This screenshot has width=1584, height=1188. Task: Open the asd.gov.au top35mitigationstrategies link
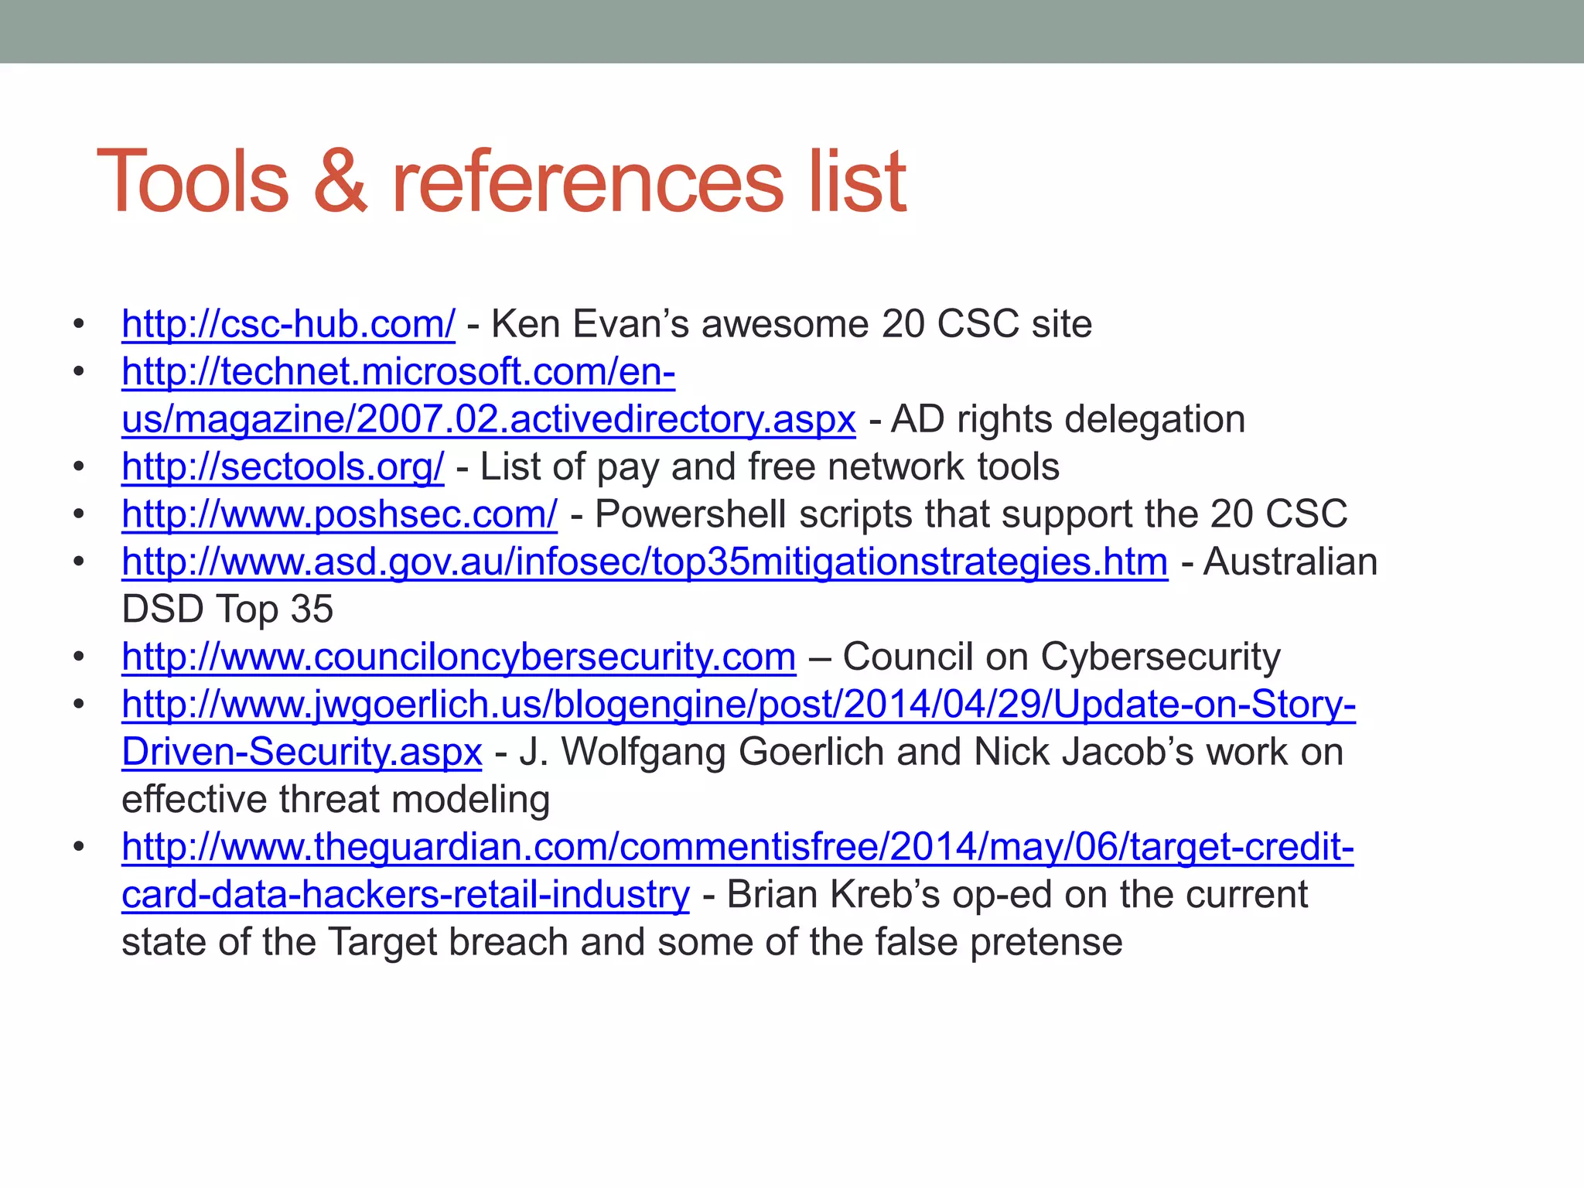click(x=645, y=562)
